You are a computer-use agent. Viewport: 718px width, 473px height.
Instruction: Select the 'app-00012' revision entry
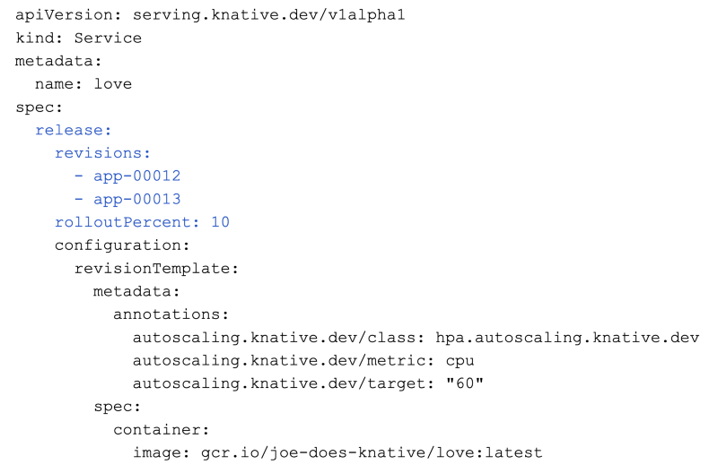(136, 176)
